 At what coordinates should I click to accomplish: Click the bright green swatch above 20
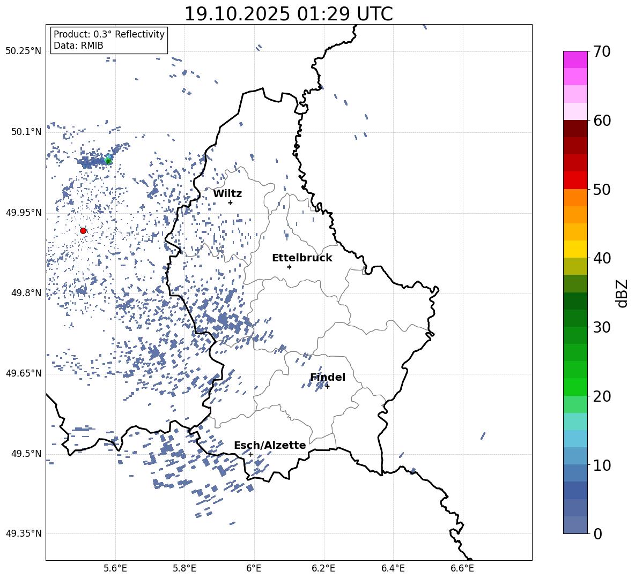pyautogui.click(x=575, y=387)
